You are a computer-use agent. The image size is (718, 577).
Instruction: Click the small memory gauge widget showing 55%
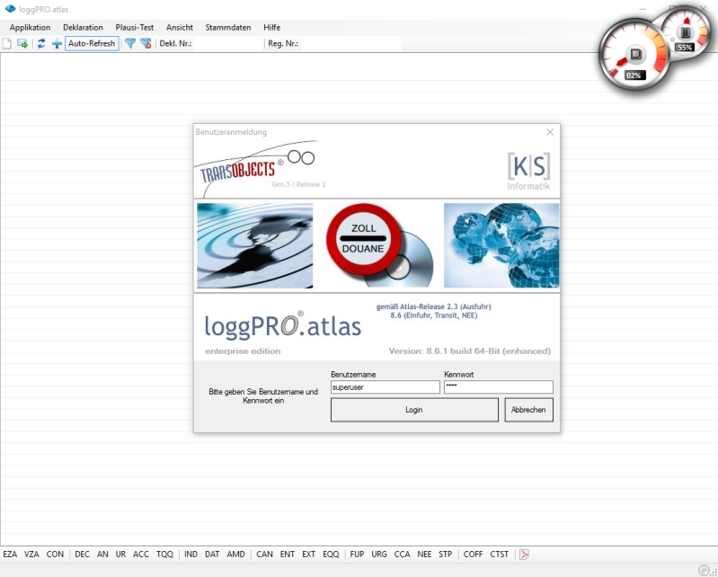(685, 33)
